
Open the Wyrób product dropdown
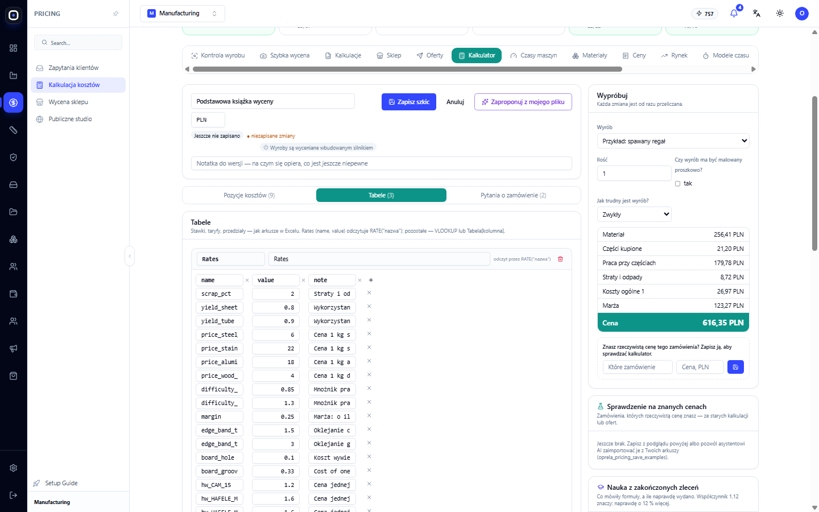[x=673, y=141]
